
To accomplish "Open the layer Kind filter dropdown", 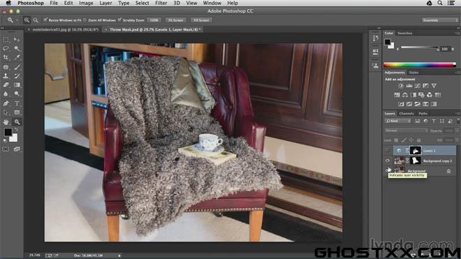I will [x=398, y=121].
